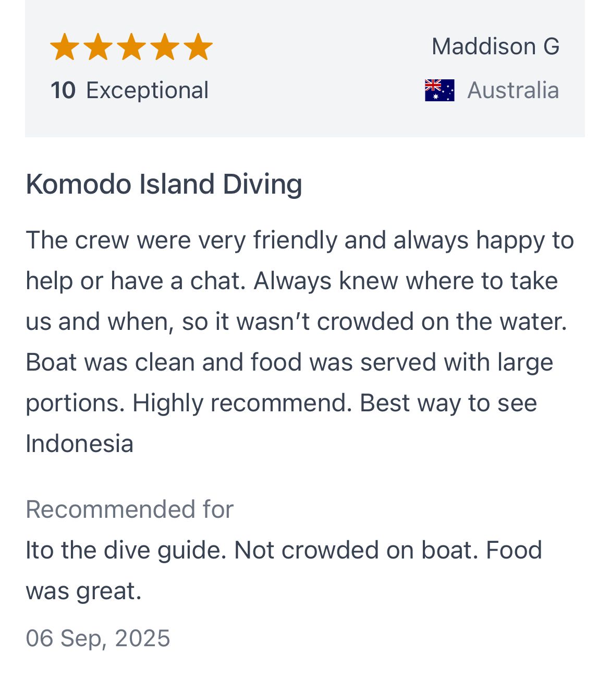Click the review text starting The crew were
This screenshot has width=610, height=689.
[x=300, y=342]
